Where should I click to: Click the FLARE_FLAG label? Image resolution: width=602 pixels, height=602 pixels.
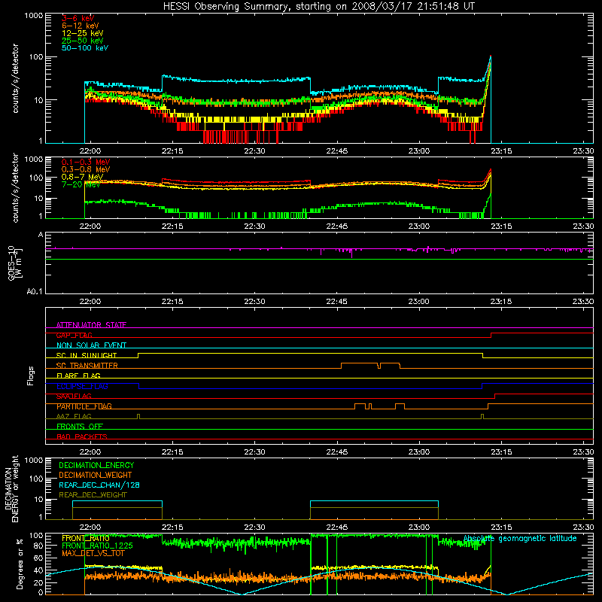78,375
